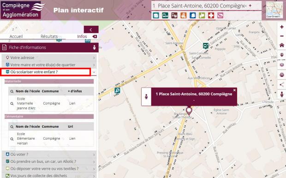Open the share icon in right sidebar
This screenshot has height=178, width=286.
[282, 85]
